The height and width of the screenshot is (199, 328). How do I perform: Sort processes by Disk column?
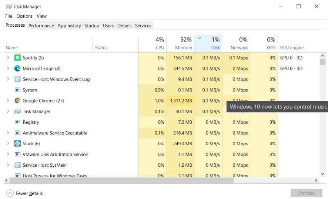point(208,44)
